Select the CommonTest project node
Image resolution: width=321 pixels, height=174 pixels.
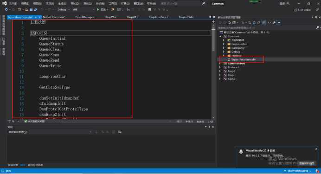[x=236, y=64]
